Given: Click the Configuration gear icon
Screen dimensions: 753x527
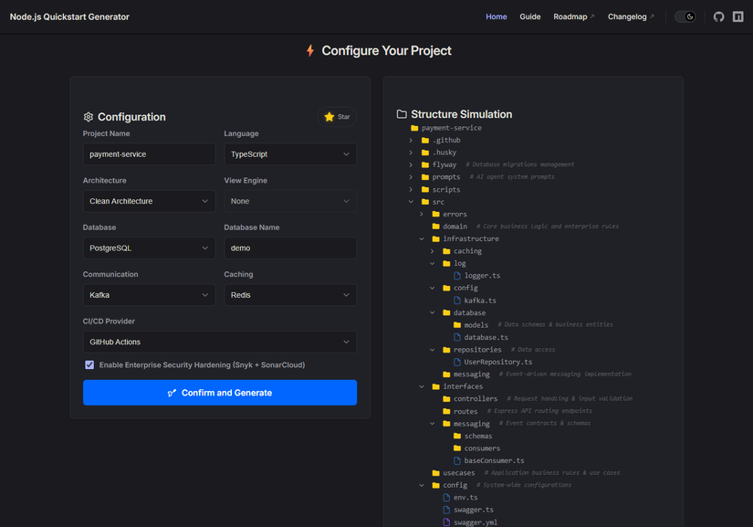Looking at the screenshot, I should point(89,117).
